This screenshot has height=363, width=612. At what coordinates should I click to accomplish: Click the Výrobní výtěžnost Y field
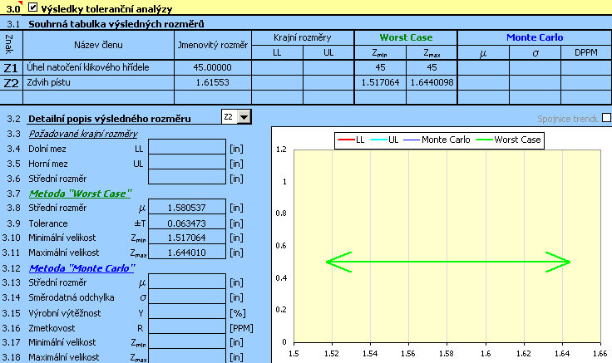[x=187, y=311]
